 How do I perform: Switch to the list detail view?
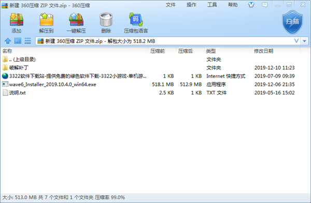point(27,41)
